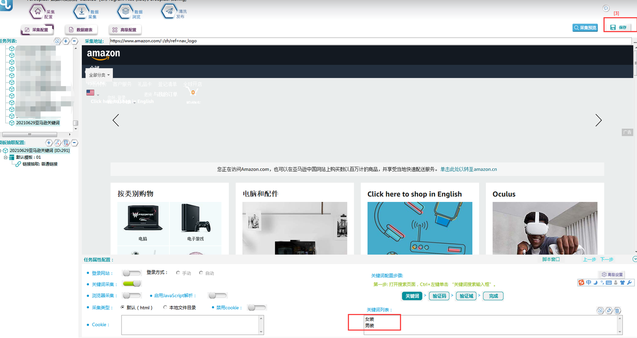Image resolution: width=637 pixels, height=338 pixels.
Task: Click the Sogou soft keyboard icon
Action: click(609, 283)
